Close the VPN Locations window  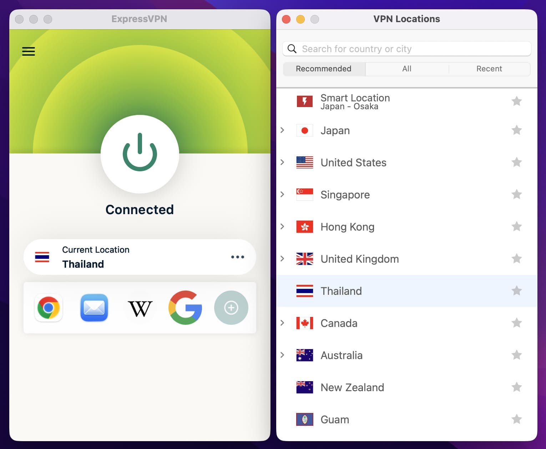coord(286,19)
